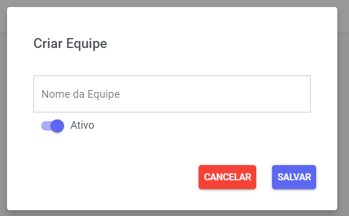
Task: Click the Nome da Equipe input field
Action: pyautogui.click(x=172, y=94)
